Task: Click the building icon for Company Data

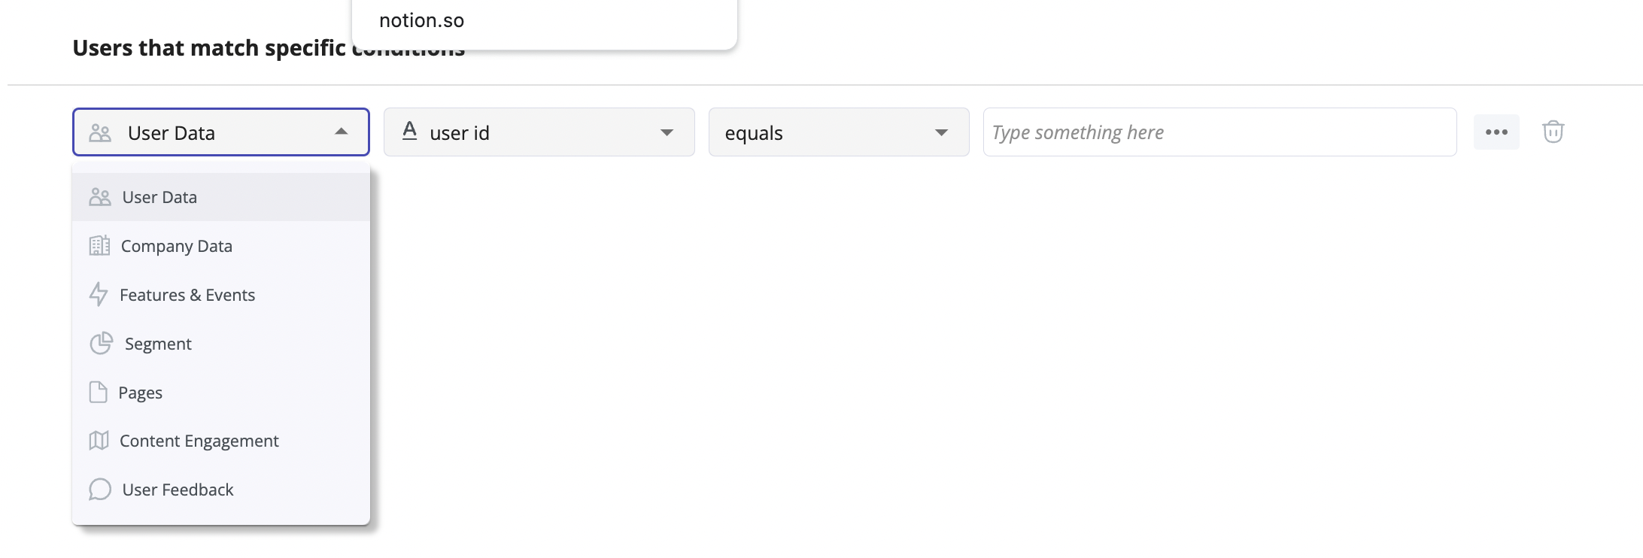Action: coord(99,246)
